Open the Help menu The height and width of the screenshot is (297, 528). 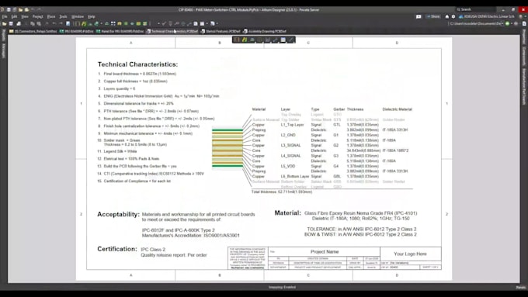point(92,16)
